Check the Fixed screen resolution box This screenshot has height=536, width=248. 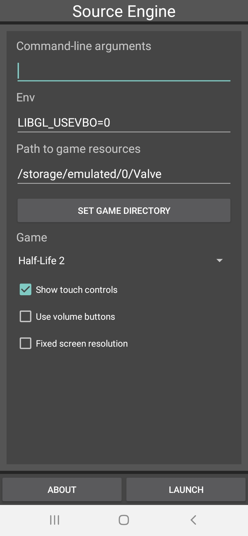(x=25, y=344)
